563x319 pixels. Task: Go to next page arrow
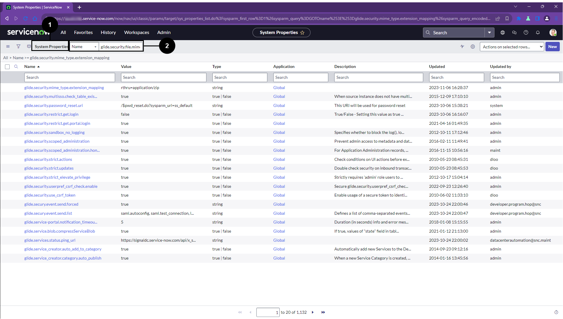point(313,312)
